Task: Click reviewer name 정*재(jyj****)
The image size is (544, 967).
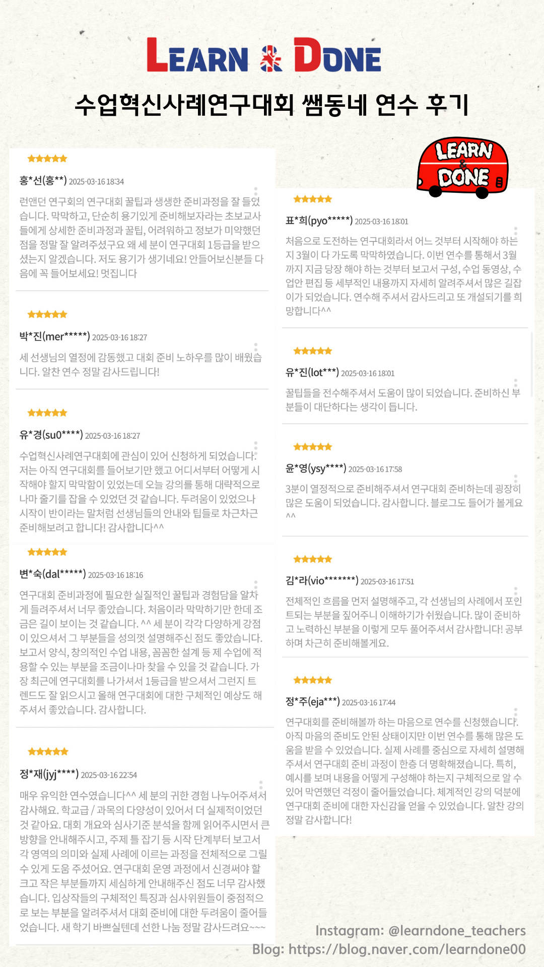Action: 49,774
